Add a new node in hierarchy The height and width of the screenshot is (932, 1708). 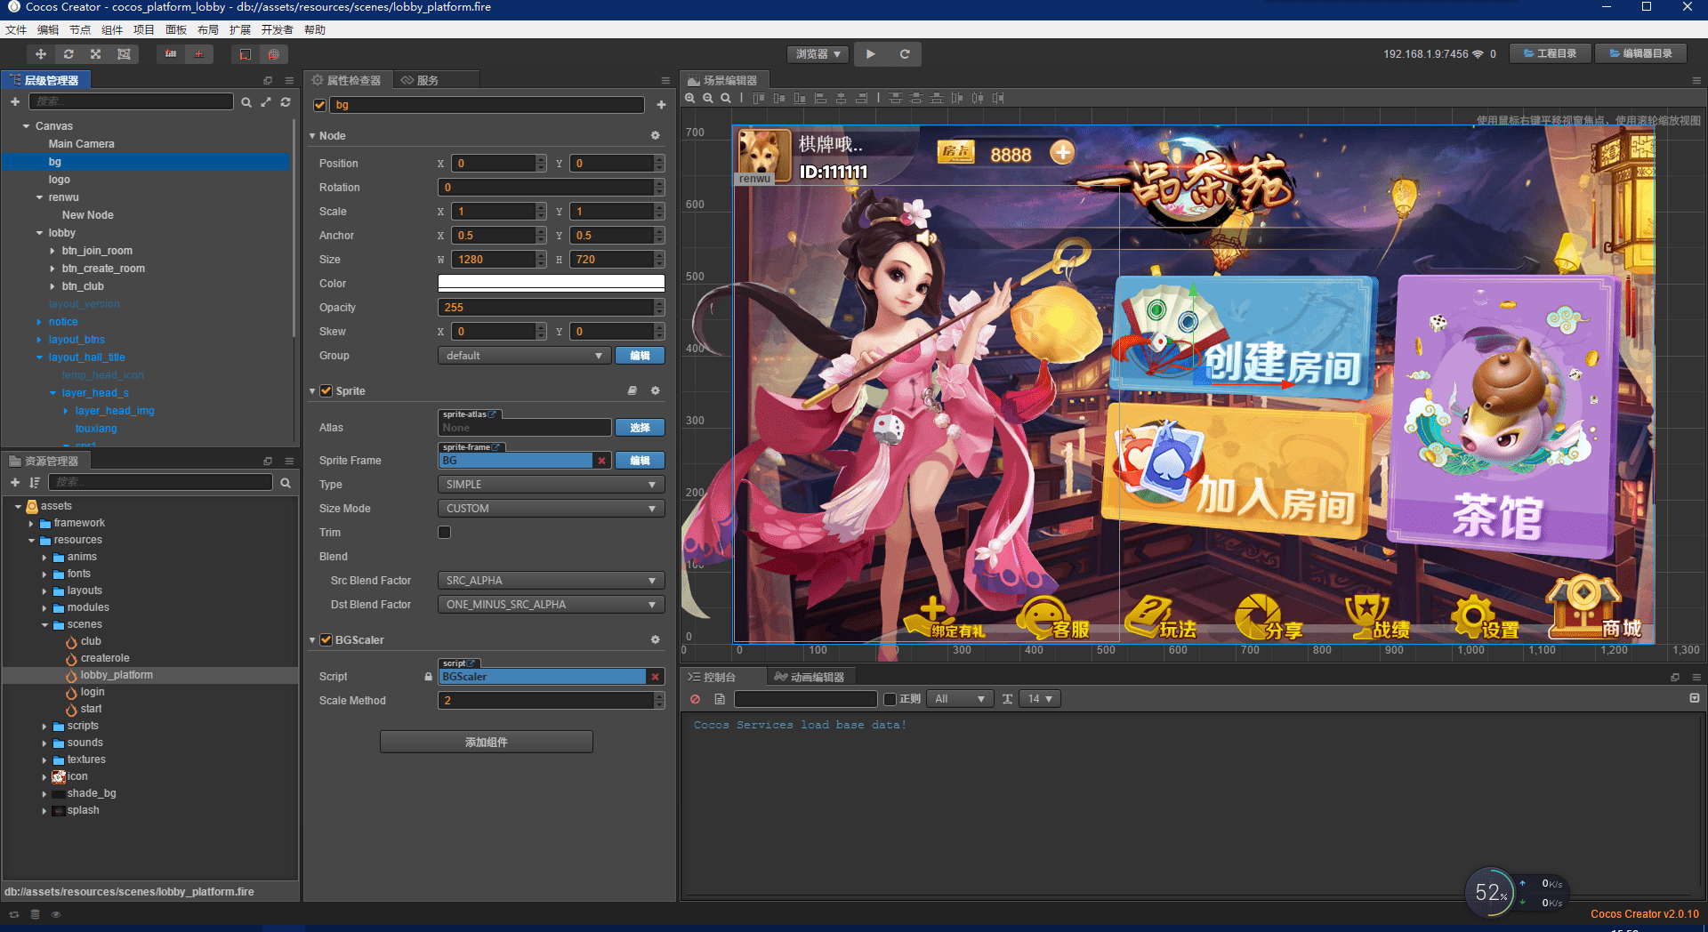[15, 101]
